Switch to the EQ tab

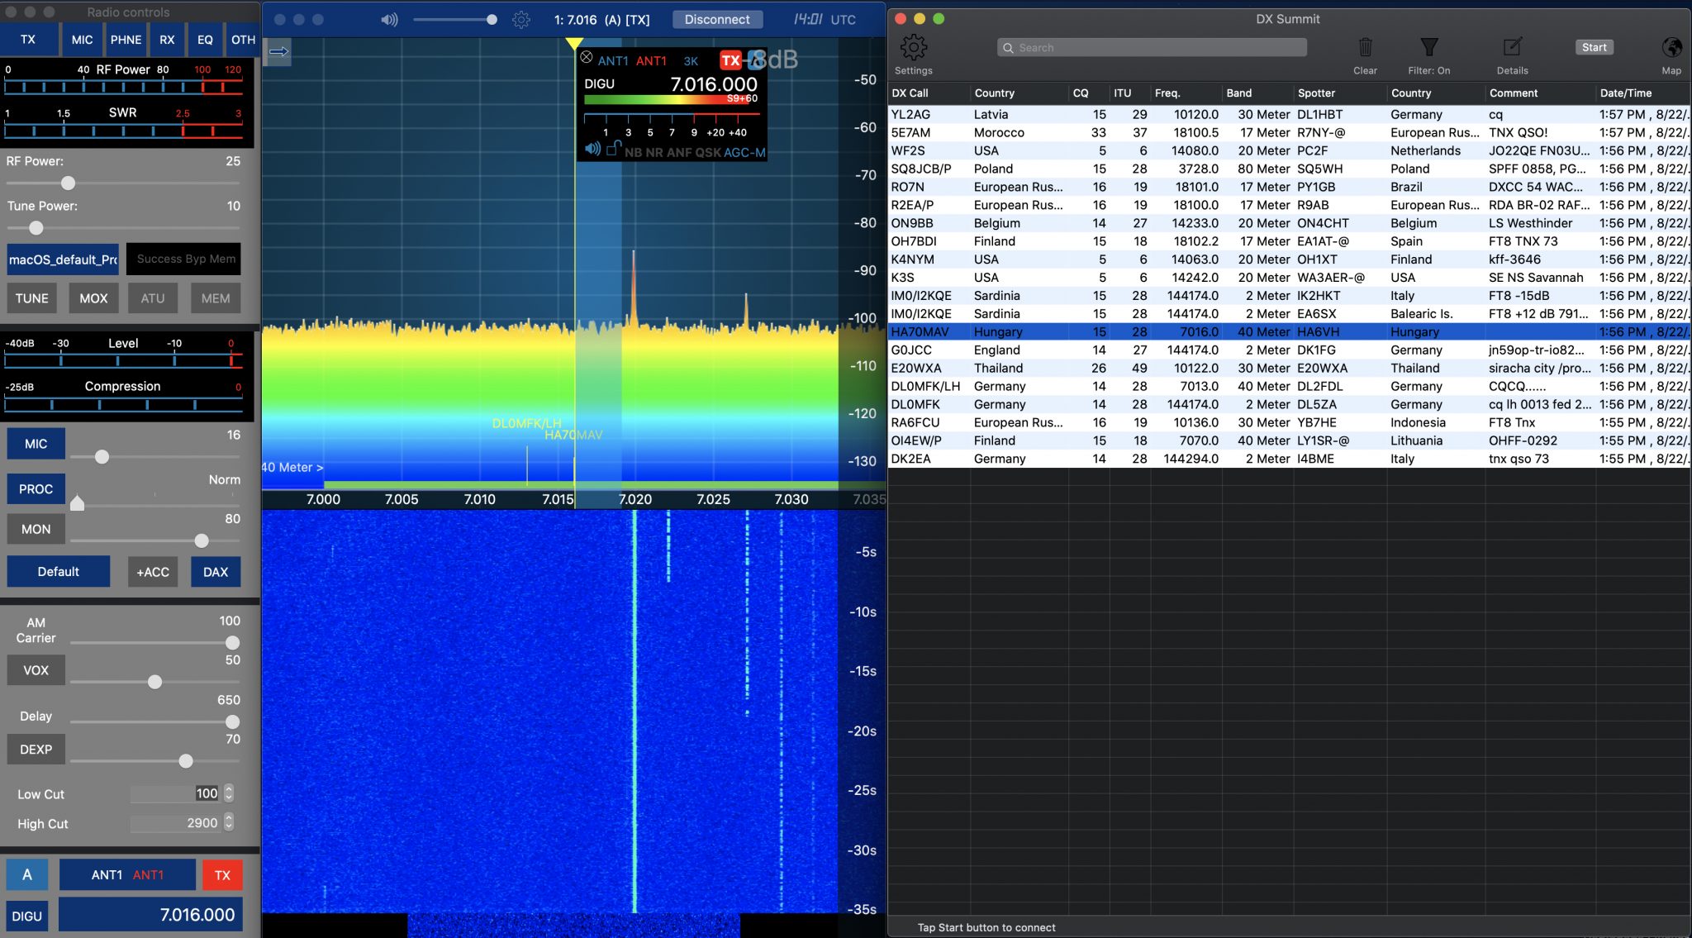(x=206, y=40)
